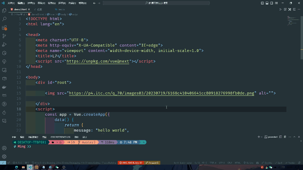Go back with the left arrow
This screenshot has width=303, height=170.
coord(94,3)
